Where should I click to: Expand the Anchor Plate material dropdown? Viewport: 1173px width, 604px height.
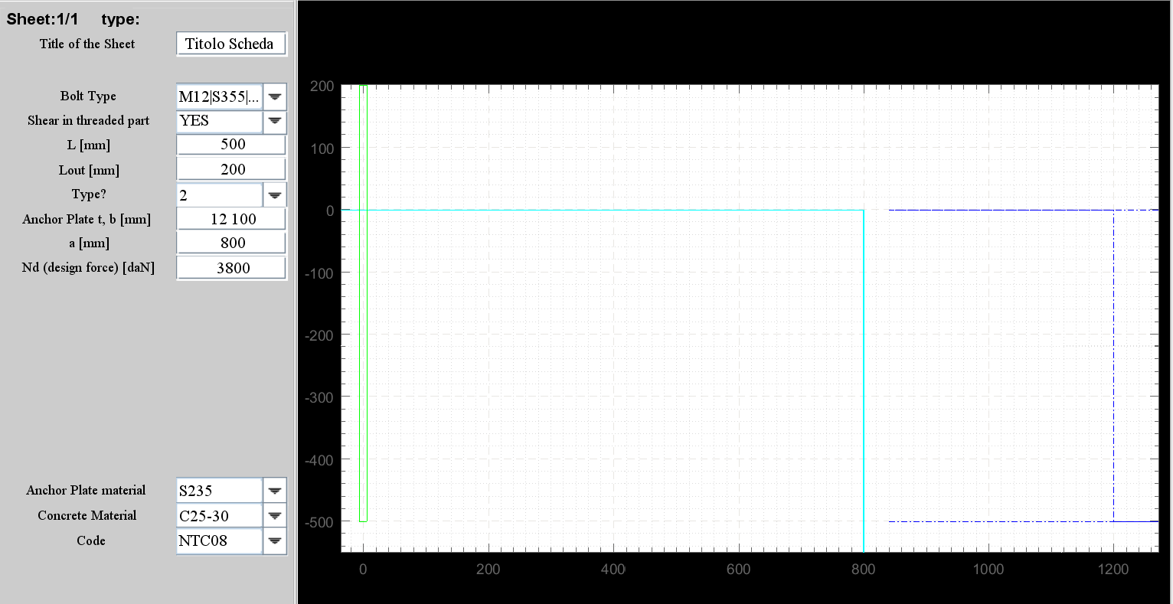pos(275,491)
